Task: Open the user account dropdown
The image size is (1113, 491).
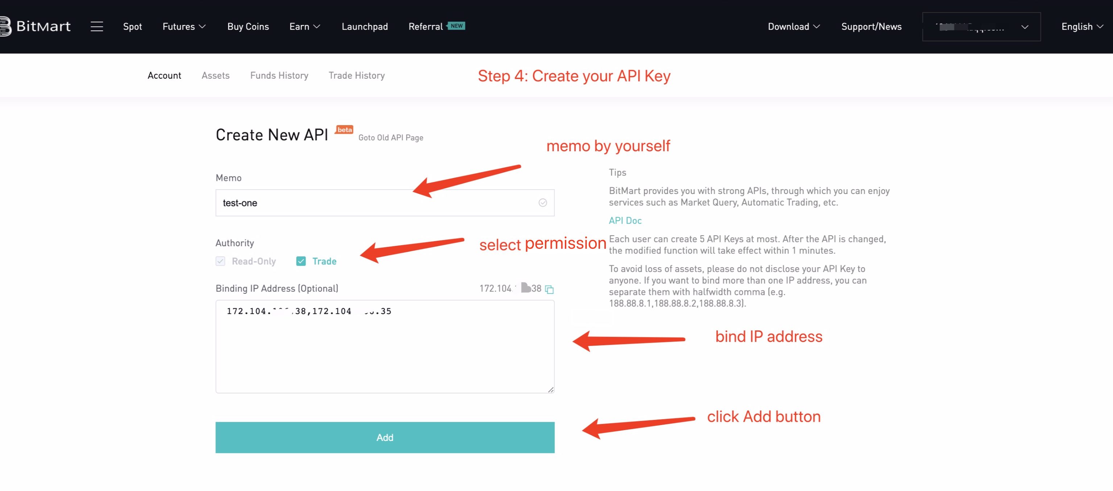Action: coord(981,27)
